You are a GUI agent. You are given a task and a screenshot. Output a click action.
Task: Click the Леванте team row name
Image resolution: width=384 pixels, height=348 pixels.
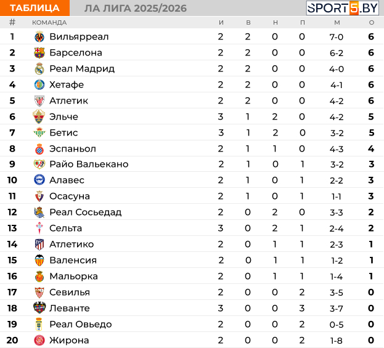point(70,309)
